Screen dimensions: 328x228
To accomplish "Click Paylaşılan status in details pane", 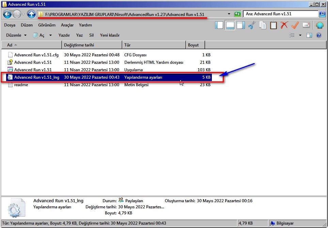I will pyautogui.click(x=134, y=201).
